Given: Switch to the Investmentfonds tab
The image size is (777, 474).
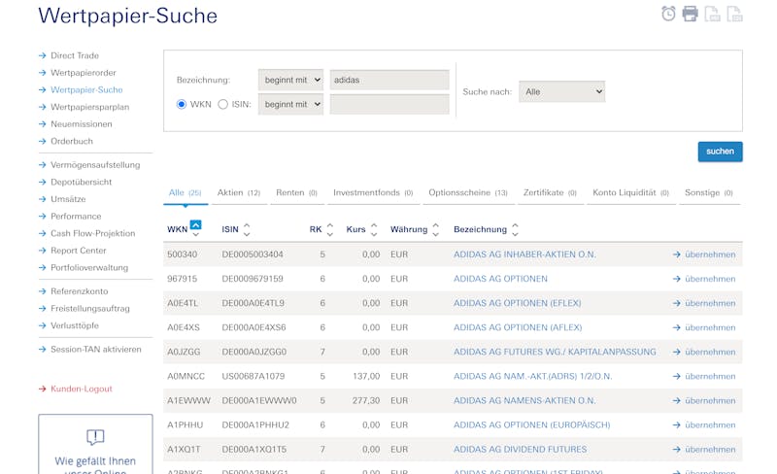Looking at the screenshot, I should click(373, 192).
